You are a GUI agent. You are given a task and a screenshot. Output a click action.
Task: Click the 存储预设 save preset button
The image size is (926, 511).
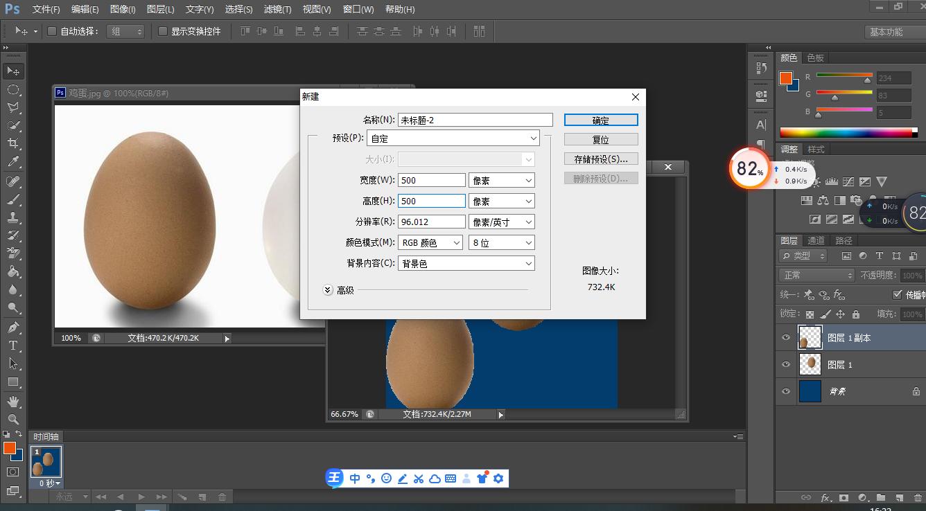[600, 158]
